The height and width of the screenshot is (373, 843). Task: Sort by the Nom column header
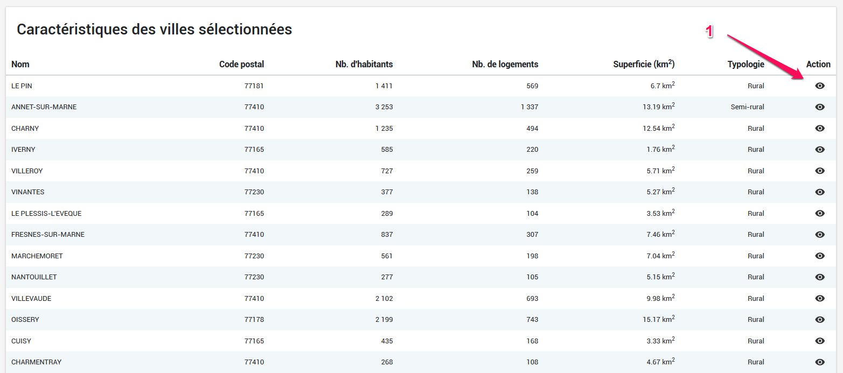point(20,65)
